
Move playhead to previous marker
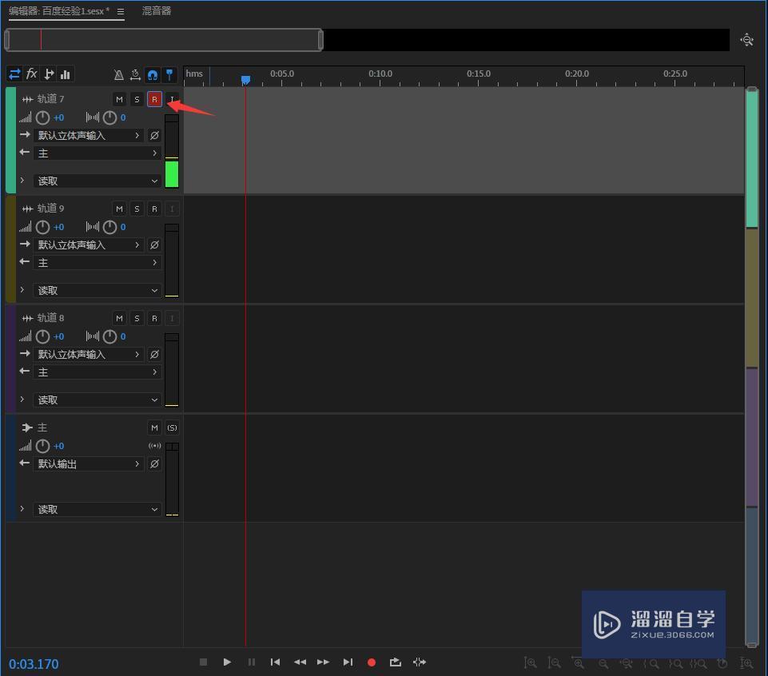(275, 662)
